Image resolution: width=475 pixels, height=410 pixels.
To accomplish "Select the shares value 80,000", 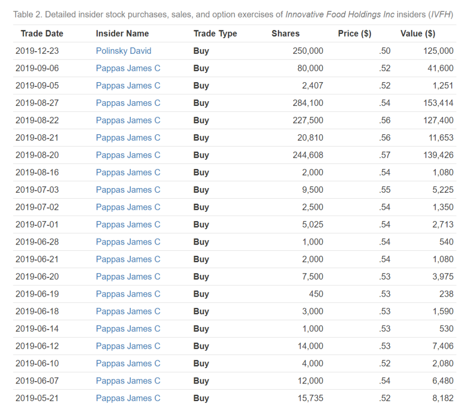I will coord(310,68).
